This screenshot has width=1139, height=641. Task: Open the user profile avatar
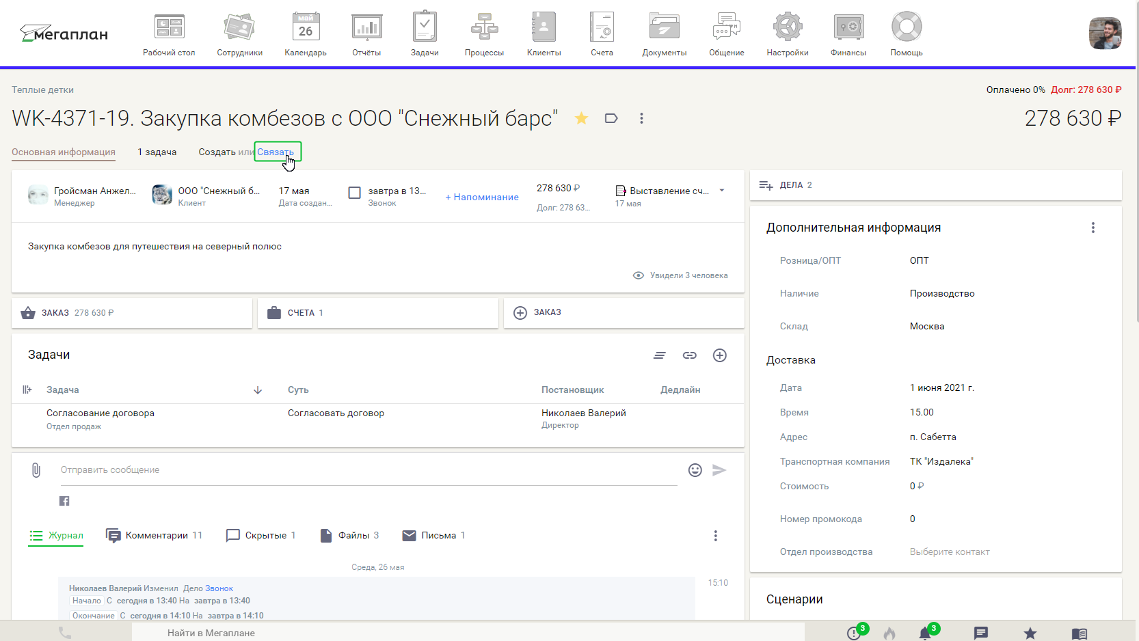1105,33
